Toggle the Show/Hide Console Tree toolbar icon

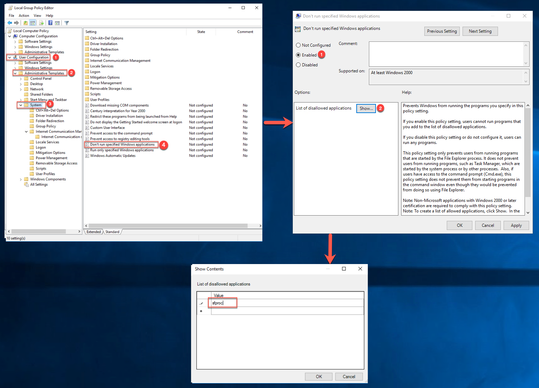33,23
